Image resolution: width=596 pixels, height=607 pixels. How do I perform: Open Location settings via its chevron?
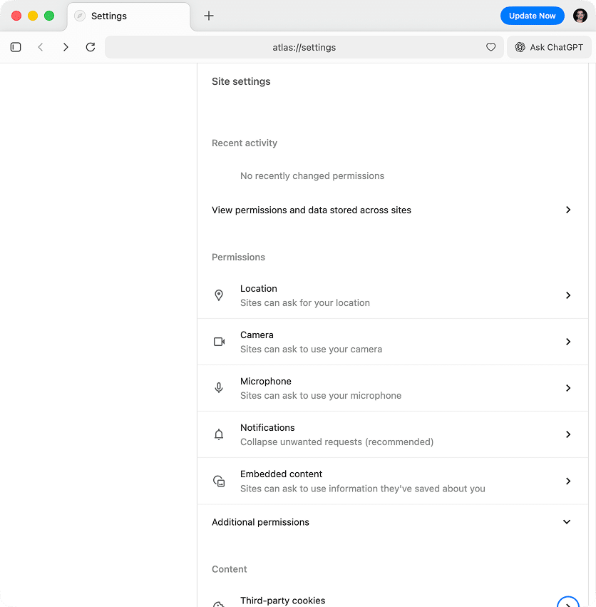click(x=568, y=295)
